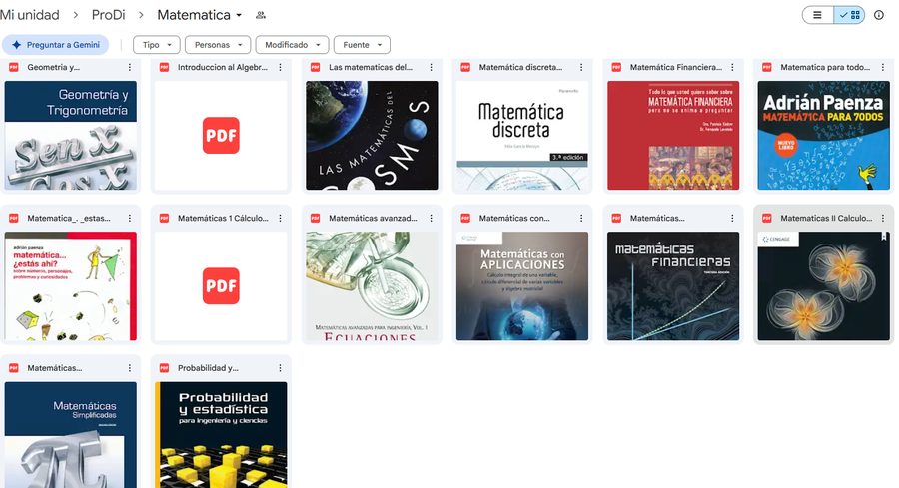The height and width of the screenshot is (488, 899).
Task: Open Adrián Paenza Matemática para todos thumbnail
Action: pos(824,135)
